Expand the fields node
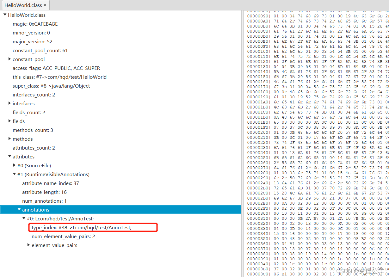The height and width of the screenshot is (277, 389). click(x=9, y=121)
